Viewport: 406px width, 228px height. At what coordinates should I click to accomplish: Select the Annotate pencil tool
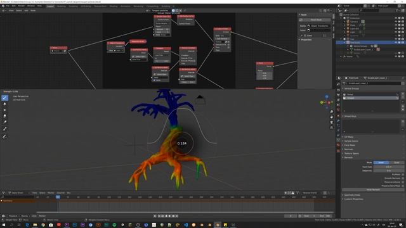pyautogui.click(x=4, y=137)
